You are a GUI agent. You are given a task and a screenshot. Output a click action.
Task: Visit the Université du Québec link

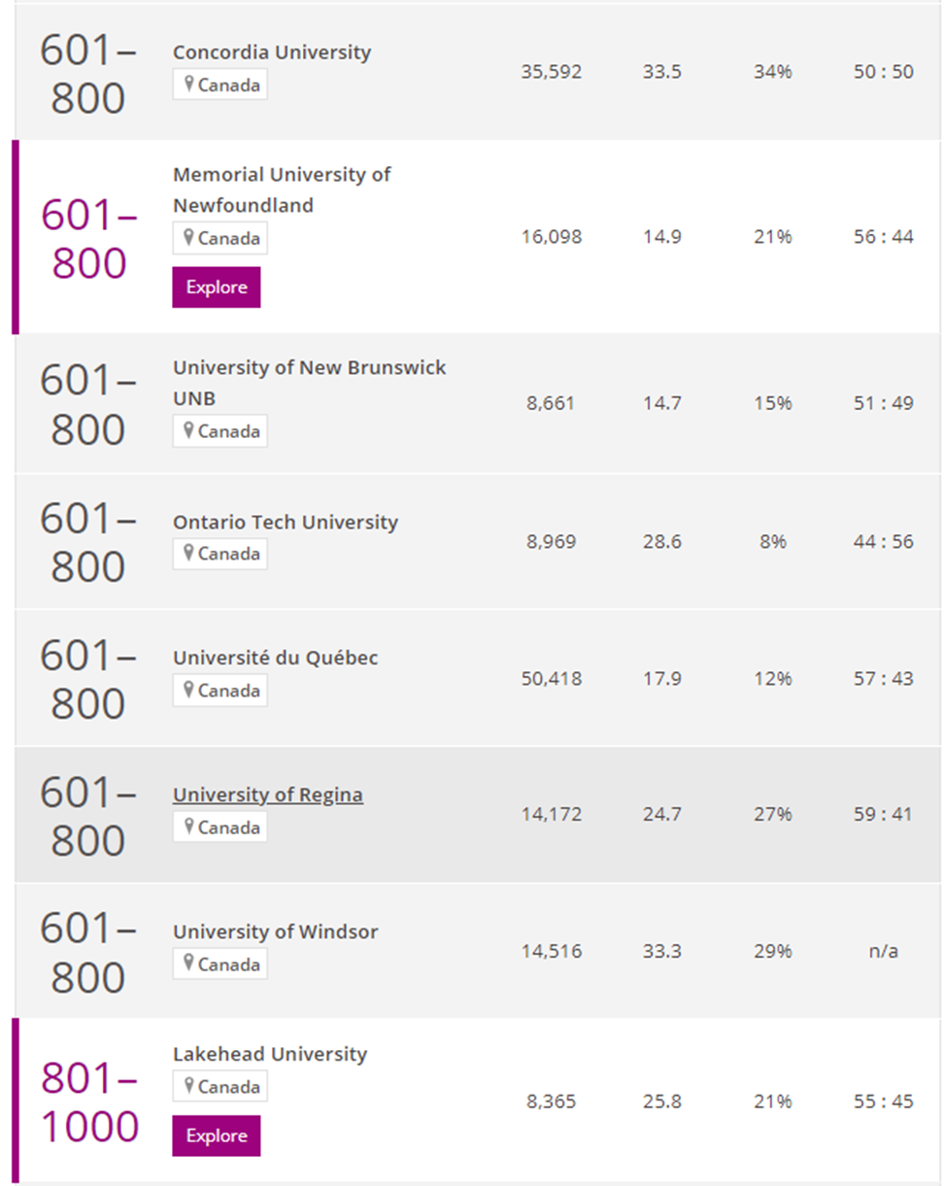[x=276, y=659]
